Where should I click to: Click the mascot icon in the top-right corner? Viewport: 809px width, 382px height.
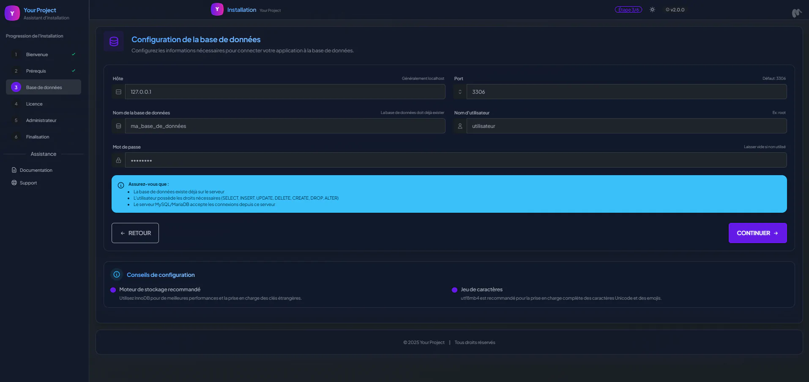tap(796, 13)
